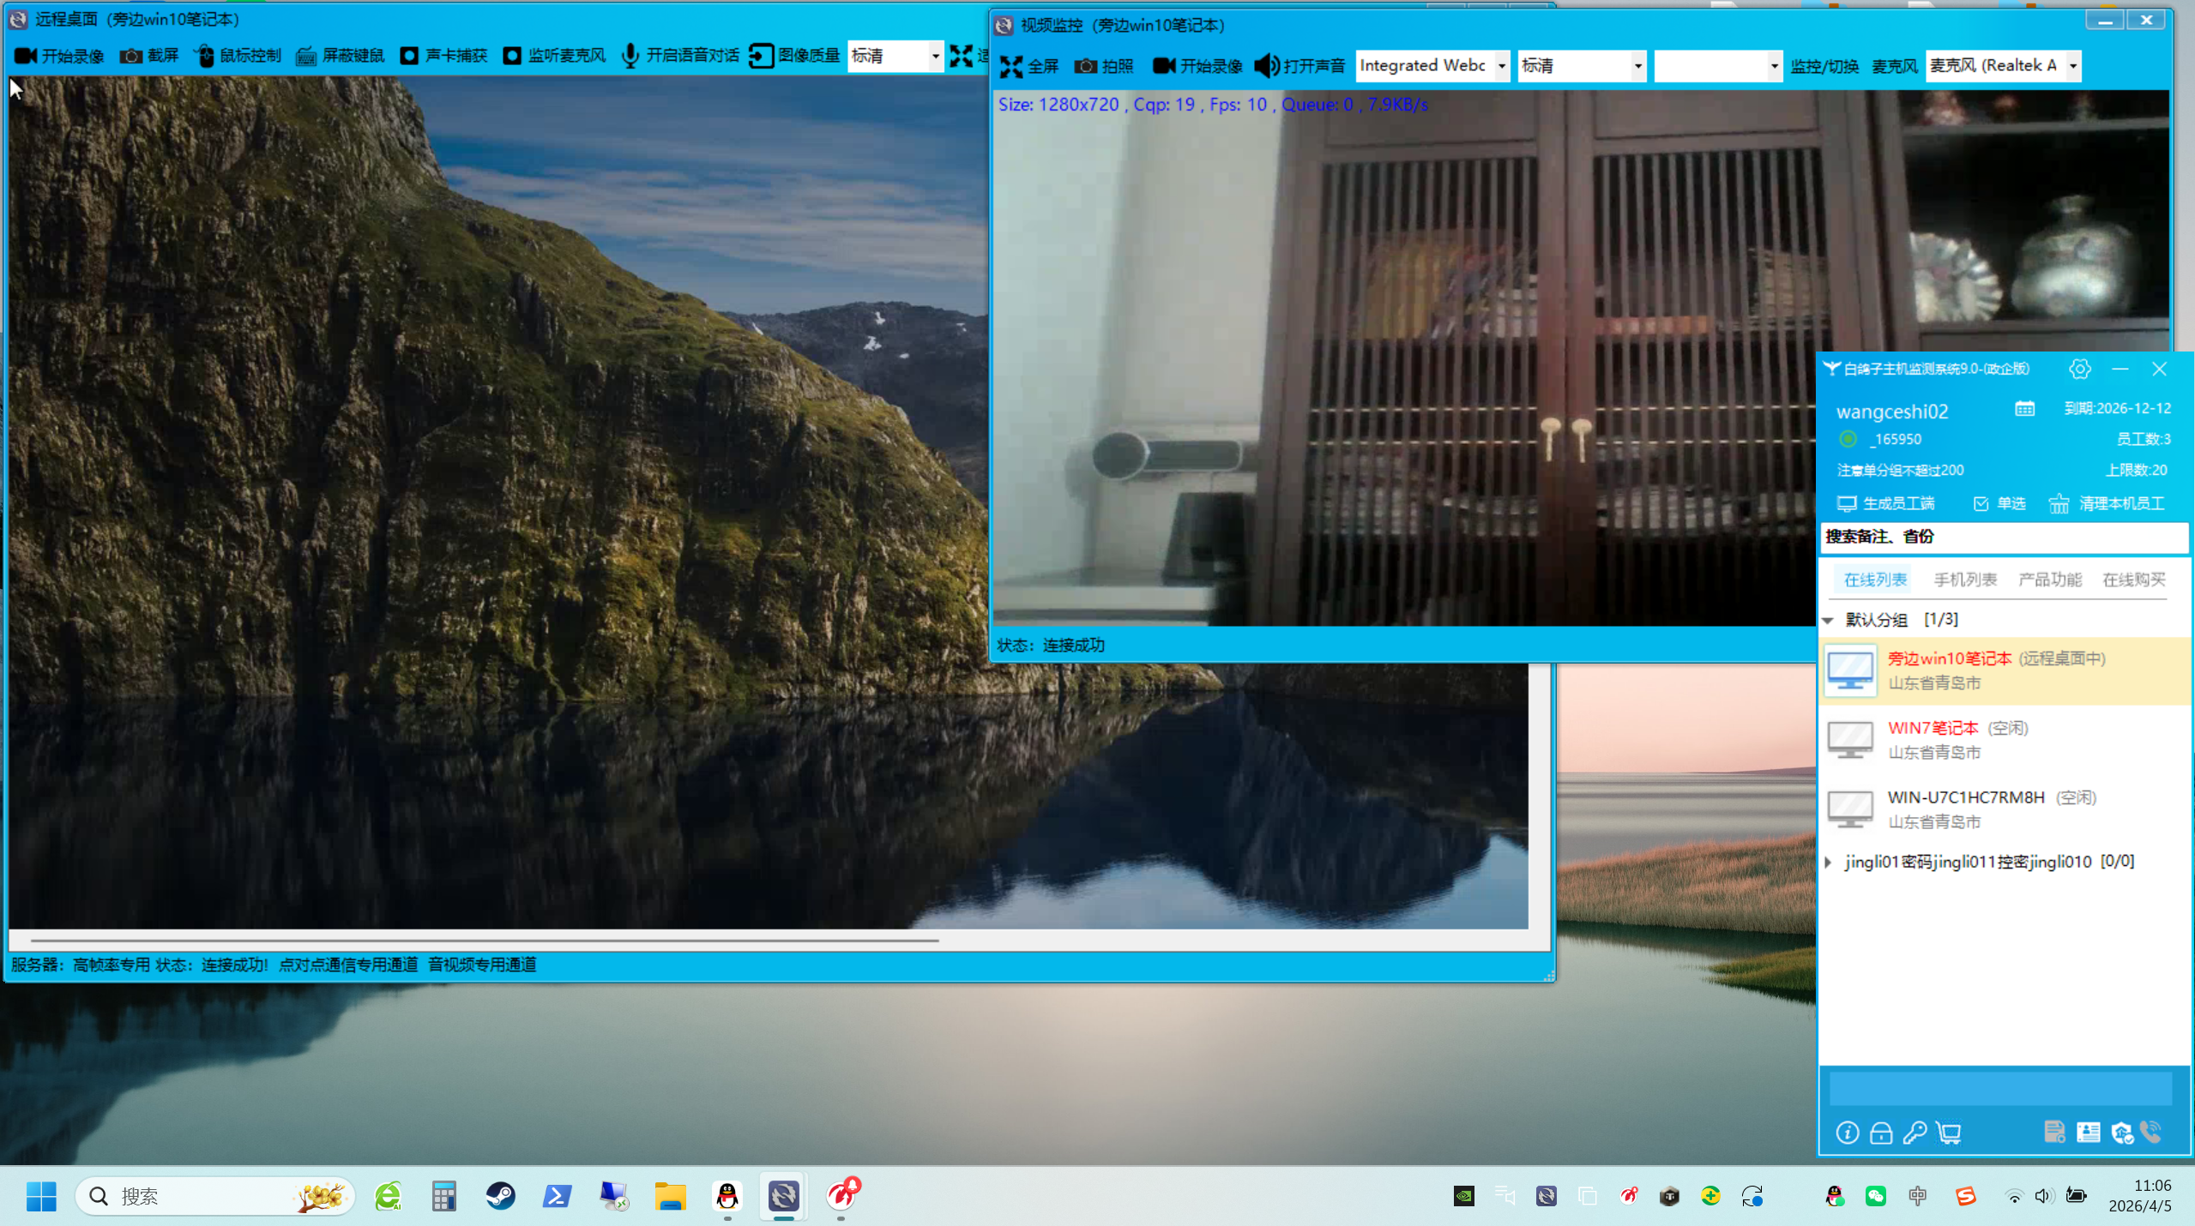Screen dimensions: 2195x1226
Task: Open the Realtek microphone dropdown
Action: pyautogui.click(x=2072, y=66)
